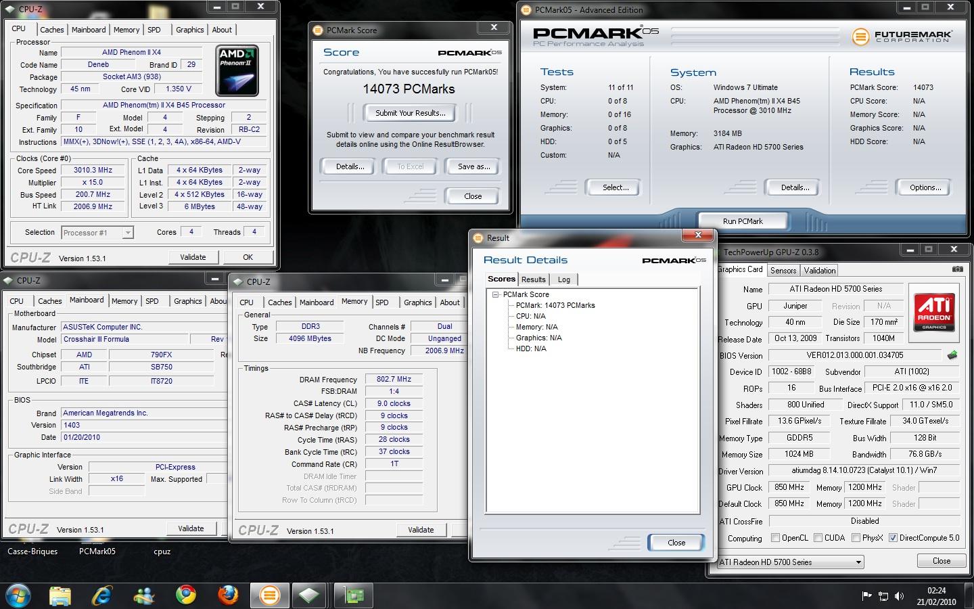
Task: Switch to the CPU-Z taskbar button
Action: click(309, 595)
